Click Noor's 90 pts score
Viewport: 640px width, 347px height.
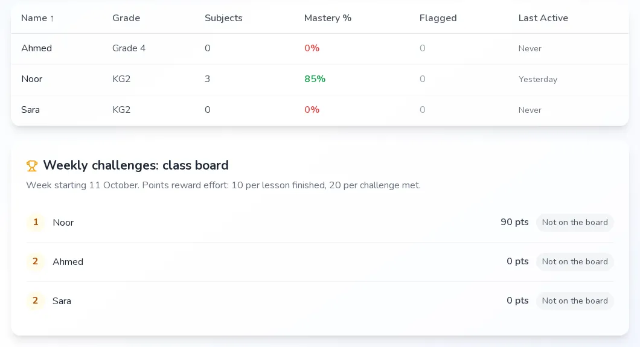(x=514, y=222)
